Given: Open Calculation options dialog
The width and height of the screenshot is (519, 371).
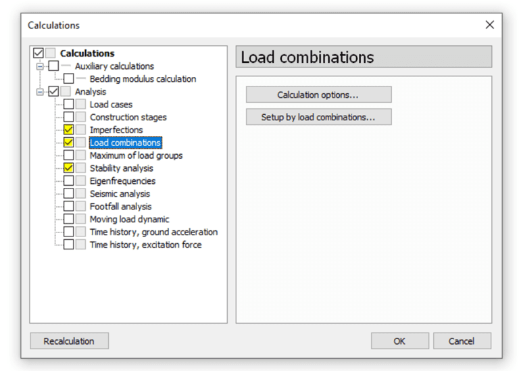Looking at the screenshot, I should click(319, 95).
